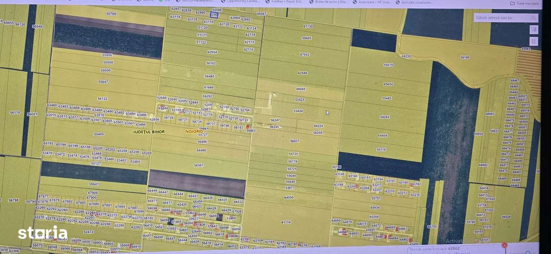Click parcel label 55647

tap(103, 82)
